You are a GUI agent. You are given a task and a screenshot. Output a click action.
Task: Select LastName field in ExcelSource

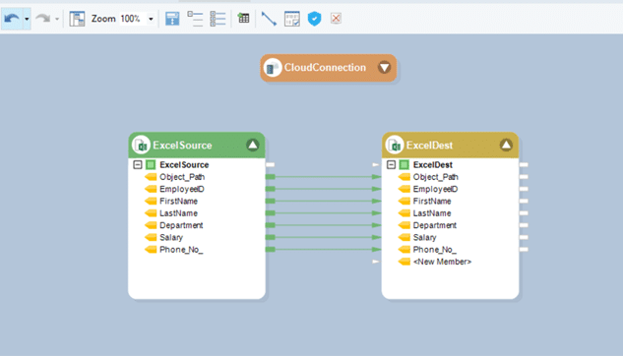point(178,213)
